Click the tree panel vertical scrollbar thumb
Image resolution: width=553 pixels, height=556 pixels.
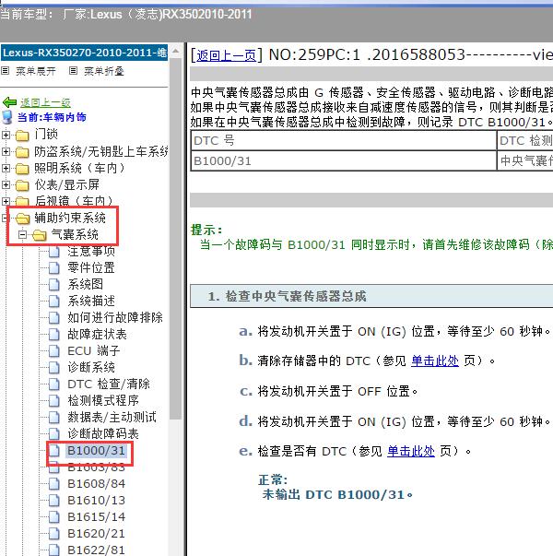(175, 239)
